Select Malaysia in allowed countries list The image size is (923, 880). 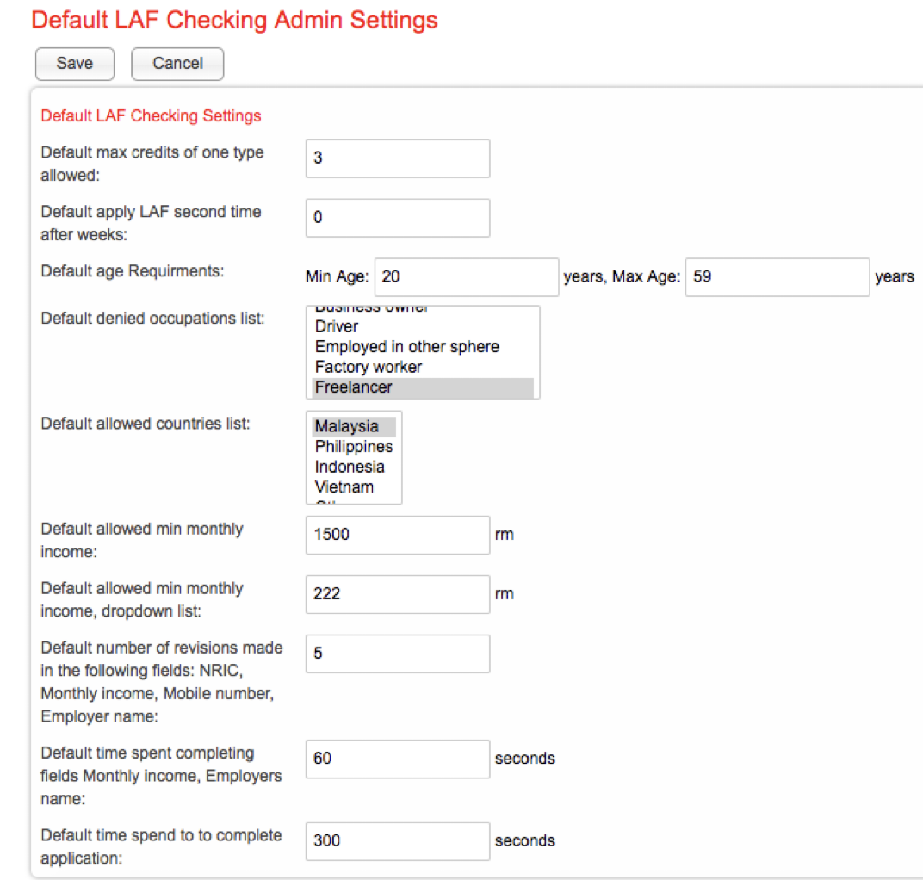pyautogui.click(x=346, y=426)
